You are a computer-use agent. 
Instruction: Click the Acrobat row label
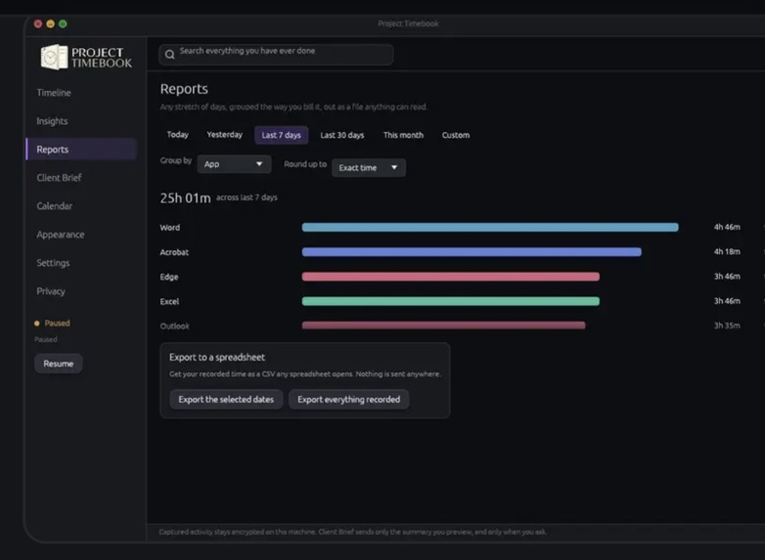[x=174, y=252]
